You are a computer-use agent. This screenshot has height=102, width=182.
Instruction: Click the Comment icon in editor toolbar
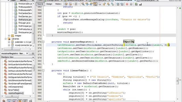point(136,4)
